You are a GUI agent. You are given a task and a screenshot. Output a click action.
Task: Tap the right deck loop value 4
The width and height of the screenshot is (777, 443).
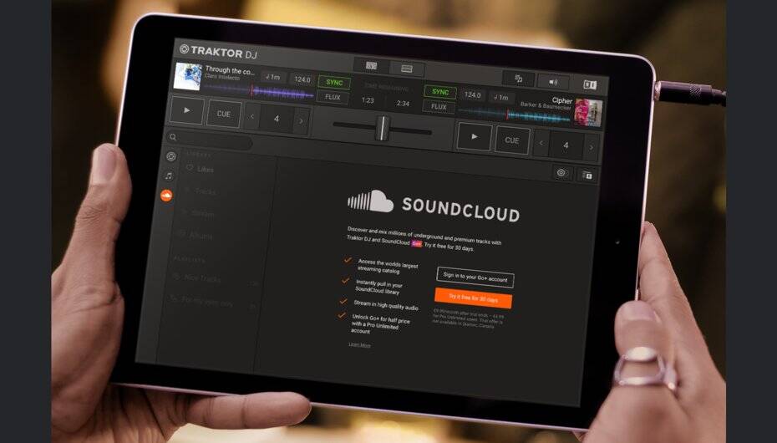pos(566,145)
